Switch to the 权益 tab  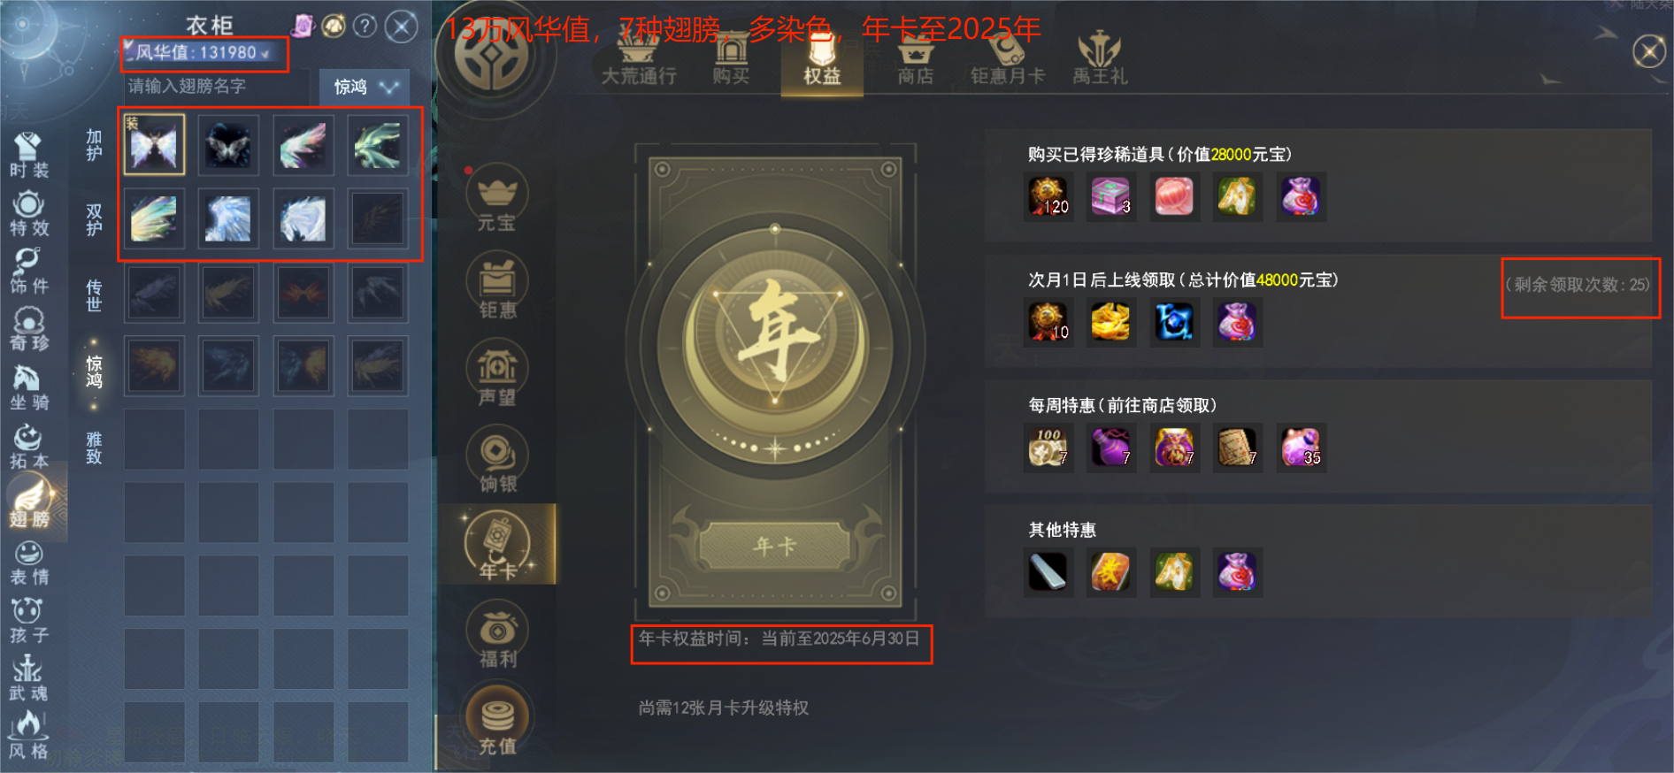tap(822, 62)
